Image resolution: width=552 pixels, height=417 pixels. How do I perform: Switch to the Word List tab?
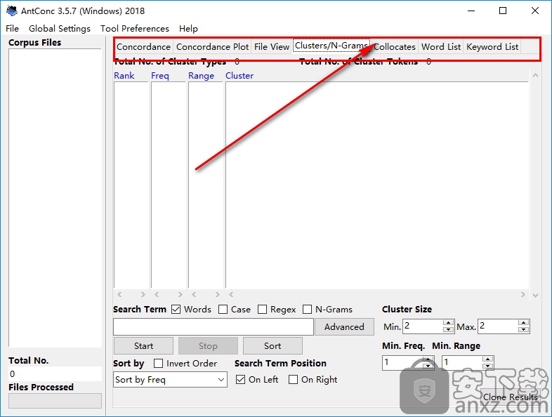pos(441,47)
